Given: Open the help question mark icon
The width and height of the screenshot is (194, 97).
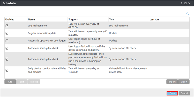Looking at the screenshot, I should [182, 3].
